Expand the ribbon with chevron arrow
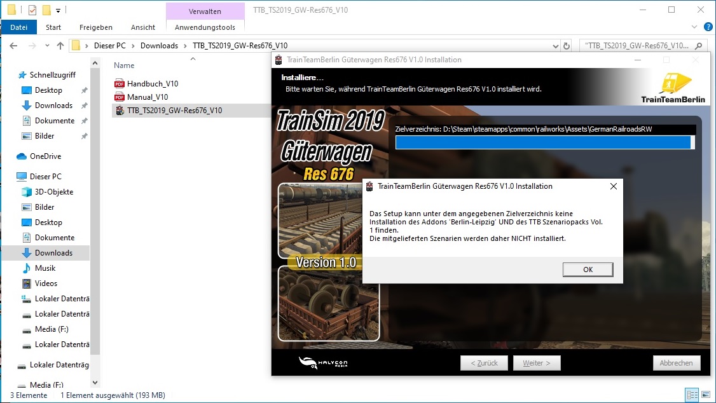Screen dimensions: 716x403 click(x=694, y=27)
